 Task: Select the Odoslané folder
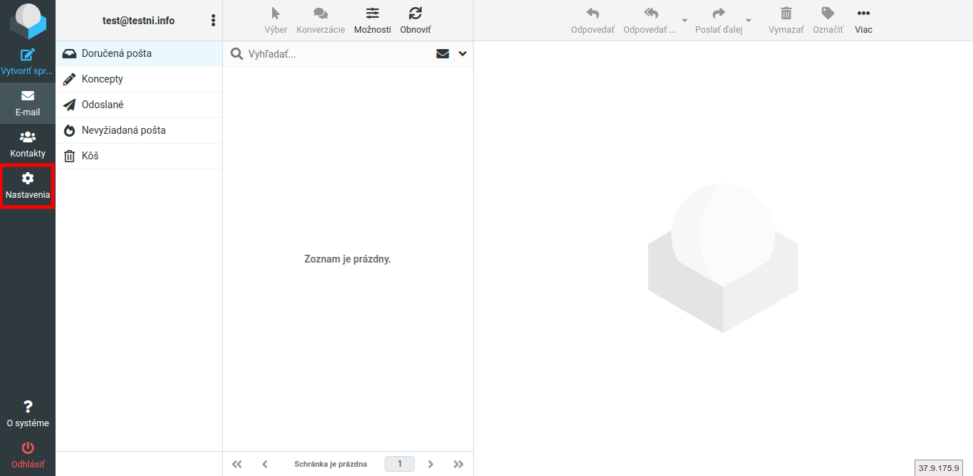coord(103,105)
